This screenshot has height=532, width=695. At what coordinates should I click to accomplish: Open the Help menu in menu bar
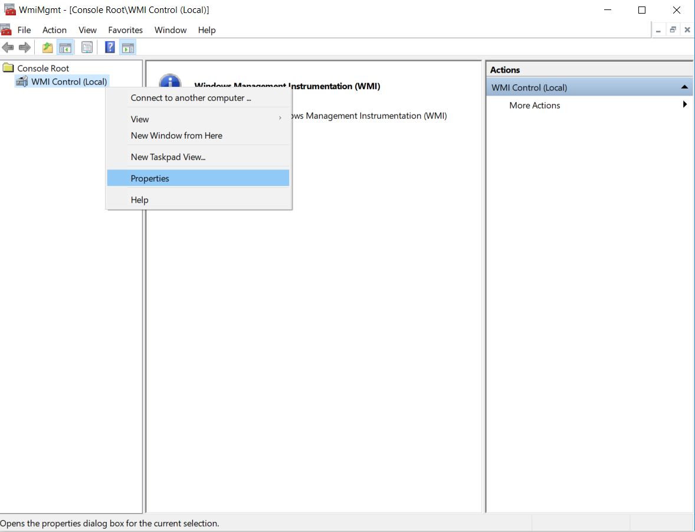coord(206,30)
